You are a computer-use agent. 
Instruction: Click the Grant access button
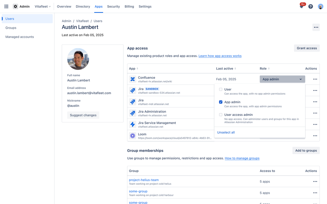(x=307, y=48)
